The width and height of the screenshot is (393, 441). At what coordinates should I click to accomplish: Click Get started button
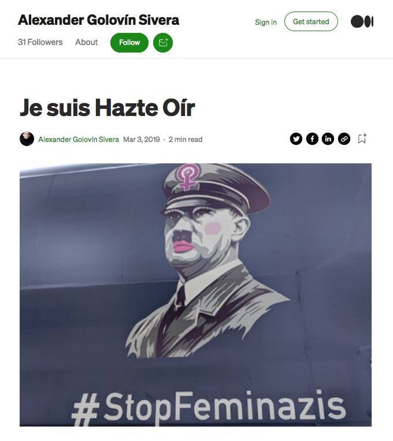tap(311, 21)
